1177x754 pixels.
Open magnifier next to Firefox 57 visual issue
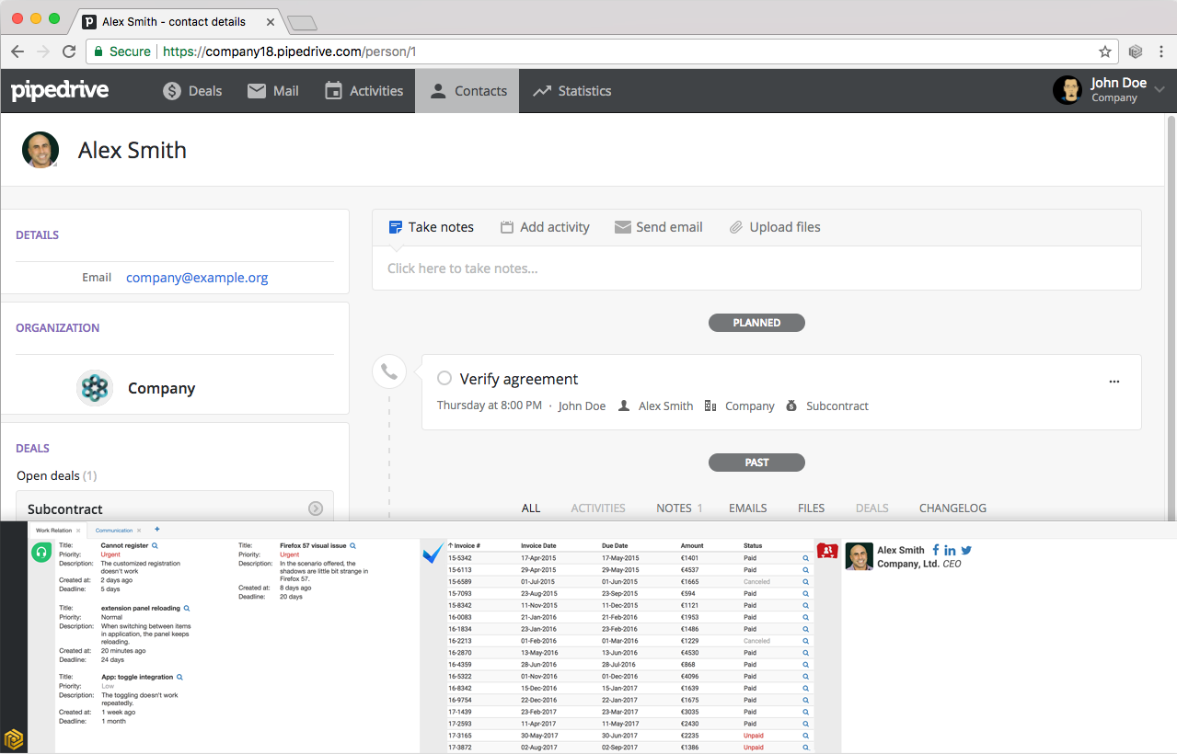tap(352, 546)
